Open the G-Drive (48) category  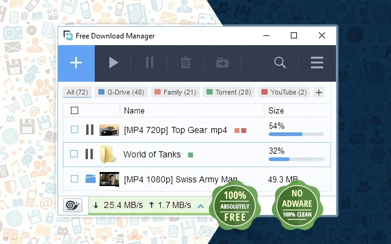click(121, 92)
